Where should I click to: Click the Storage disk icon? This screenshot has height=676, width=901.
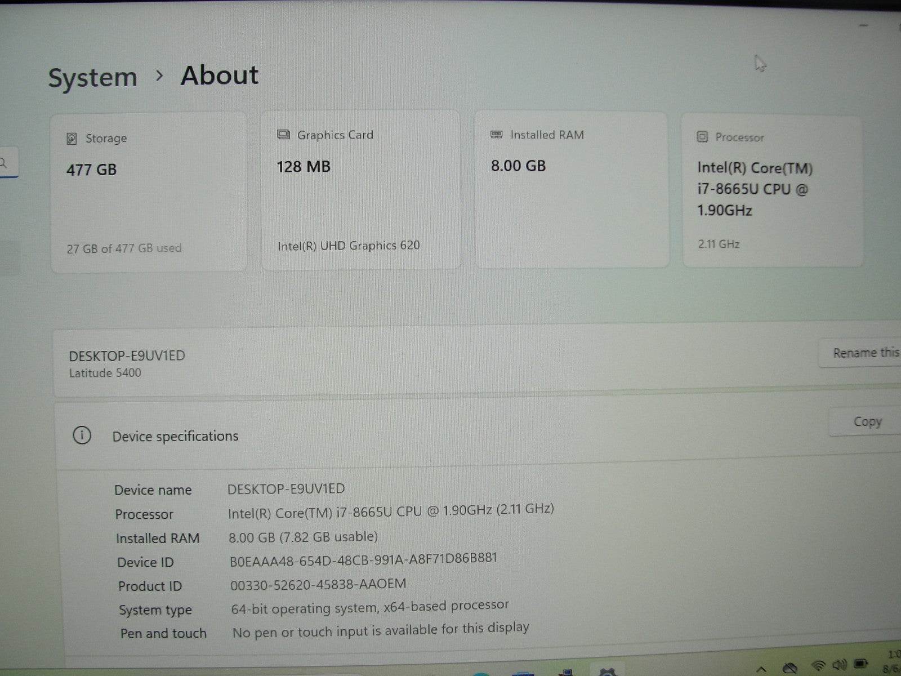click(71, 138)
